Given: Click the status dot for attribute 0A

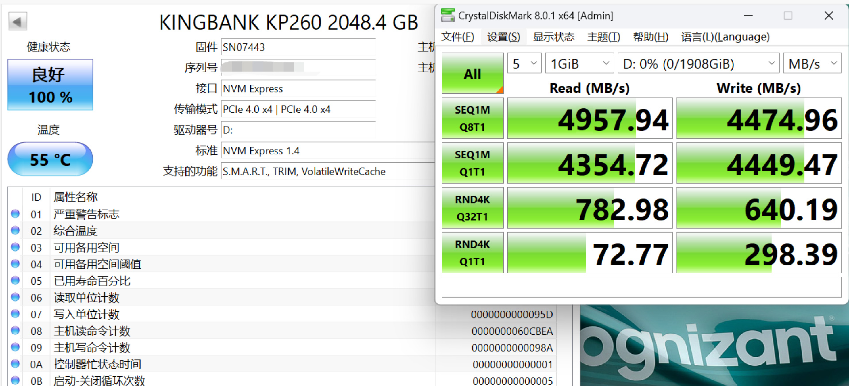Looking at the screenshot, I should tap(15, 364).
